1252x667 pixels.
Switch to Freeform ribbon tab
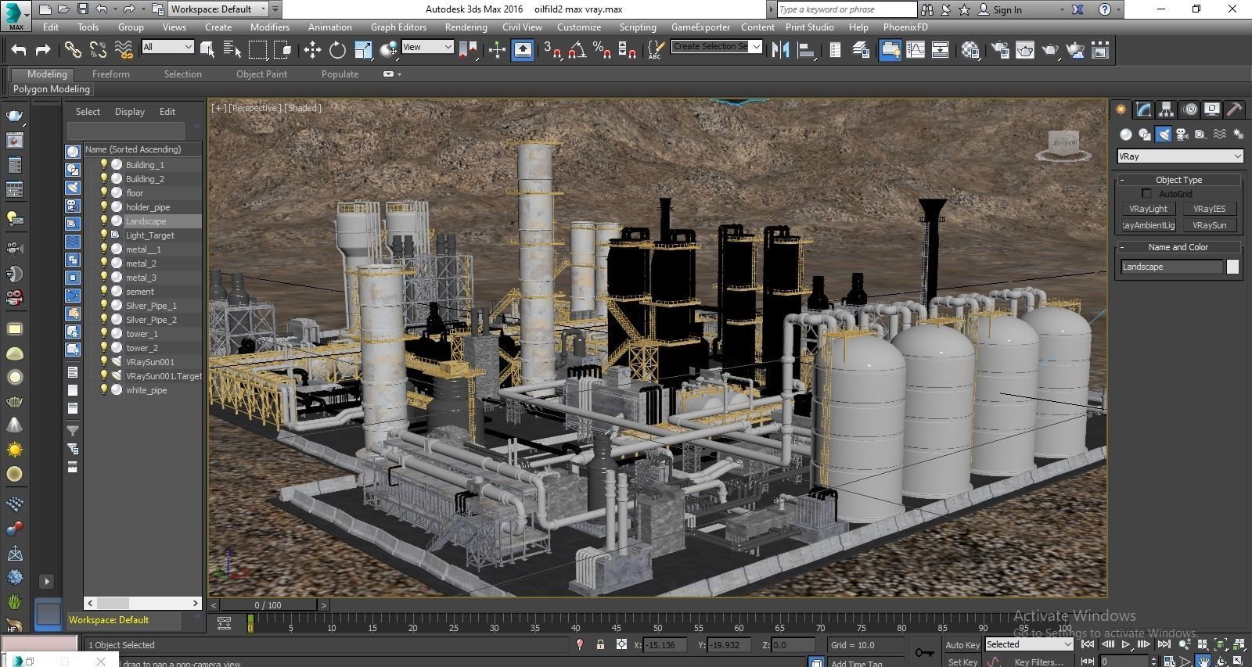click(111, 74)
